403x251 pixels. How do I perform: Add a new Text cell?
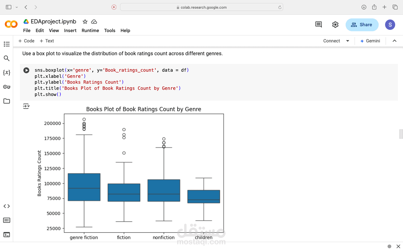pyautogui.click(x=47, y=41)
